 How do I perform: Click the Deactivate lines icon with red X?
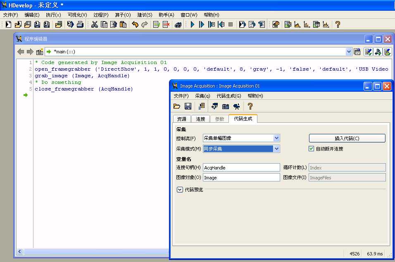tap(166, 24)
